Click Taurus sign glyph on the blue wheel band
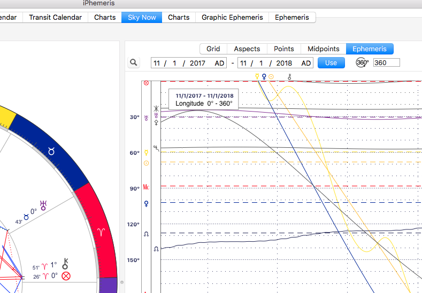The width and height of the screenshot is (422, 293). (51, 152)
